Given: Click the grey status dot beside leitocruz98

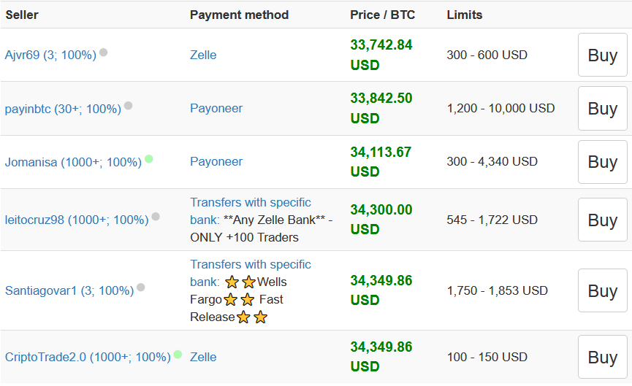Looking at the screenshot, I should (x=156, y=217).
